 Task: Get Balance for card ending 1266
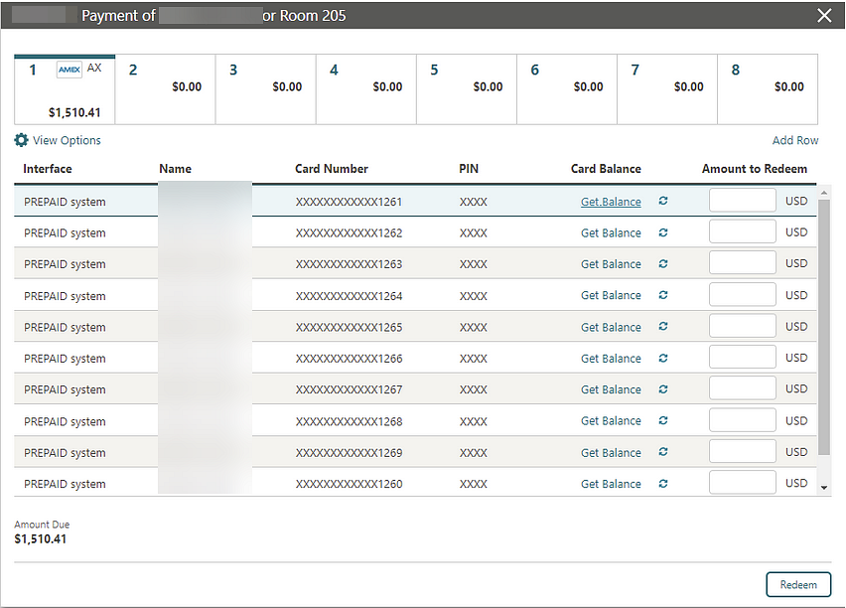click(611, 359)
